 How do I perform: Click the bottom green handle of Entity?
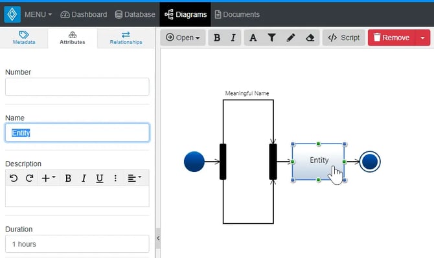pos(318,180)
